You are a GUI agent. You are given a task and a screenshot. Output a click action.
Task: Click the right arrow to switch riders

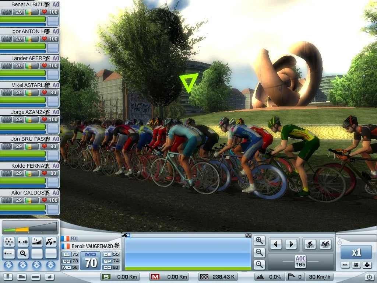(291, 244)
